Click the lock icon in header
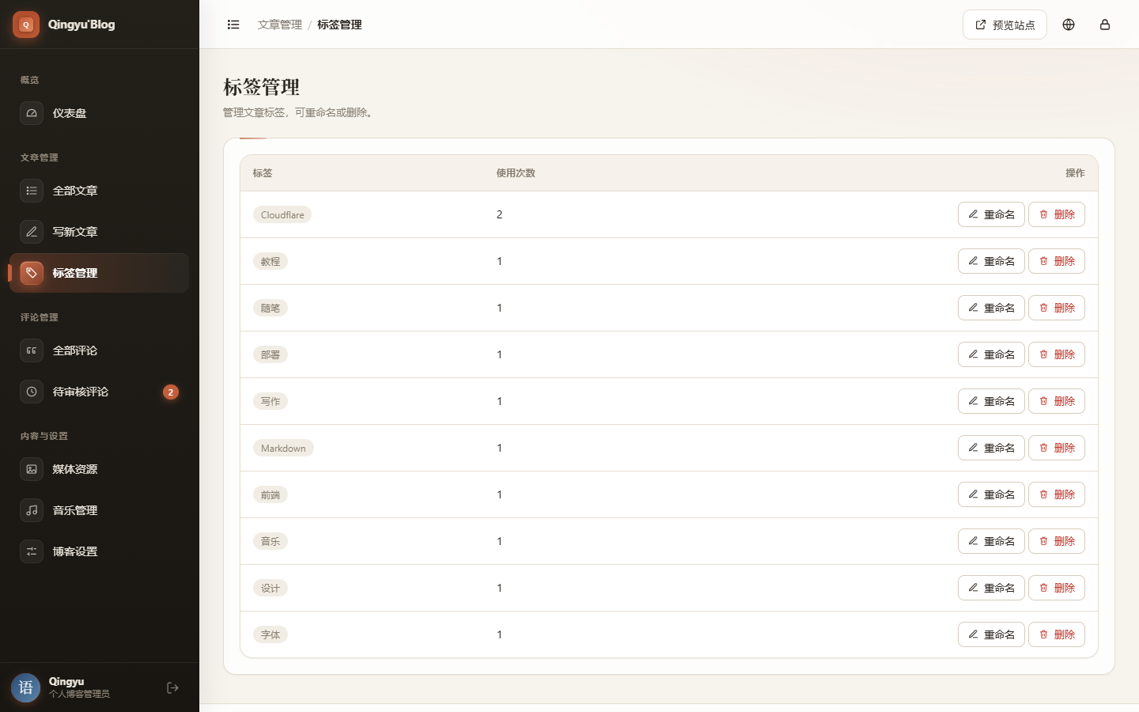1139x712 pixels. click(1105, 25)
